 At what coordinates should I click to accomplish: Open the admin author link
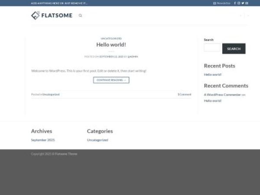(x=133, y=56)
